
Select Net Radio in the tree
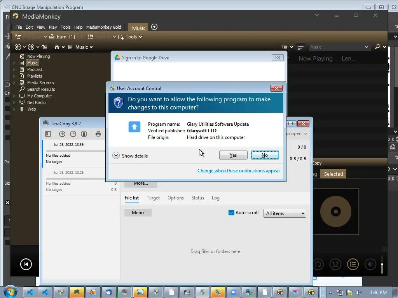click(36, 102)
